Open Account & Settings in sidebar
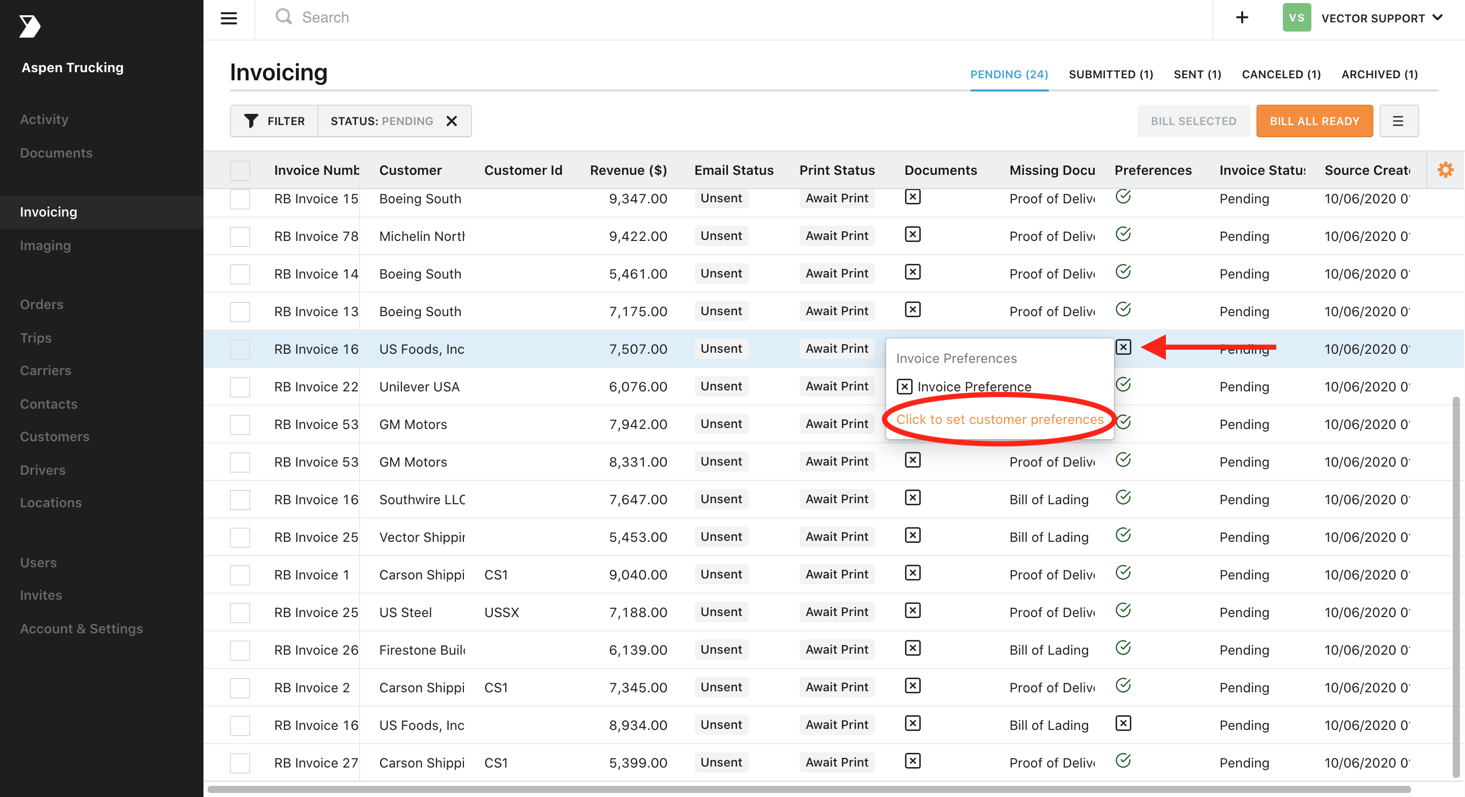1465x797 pixels. point(81,629)
